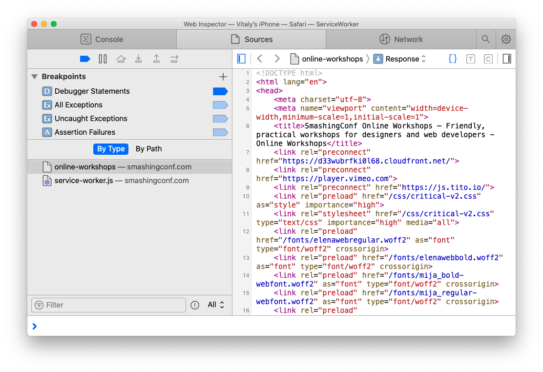The width and height of the screenshot is (543, 372).
Task: Disable the Debugger Statements breakpoint
Action: pos(220,91)
